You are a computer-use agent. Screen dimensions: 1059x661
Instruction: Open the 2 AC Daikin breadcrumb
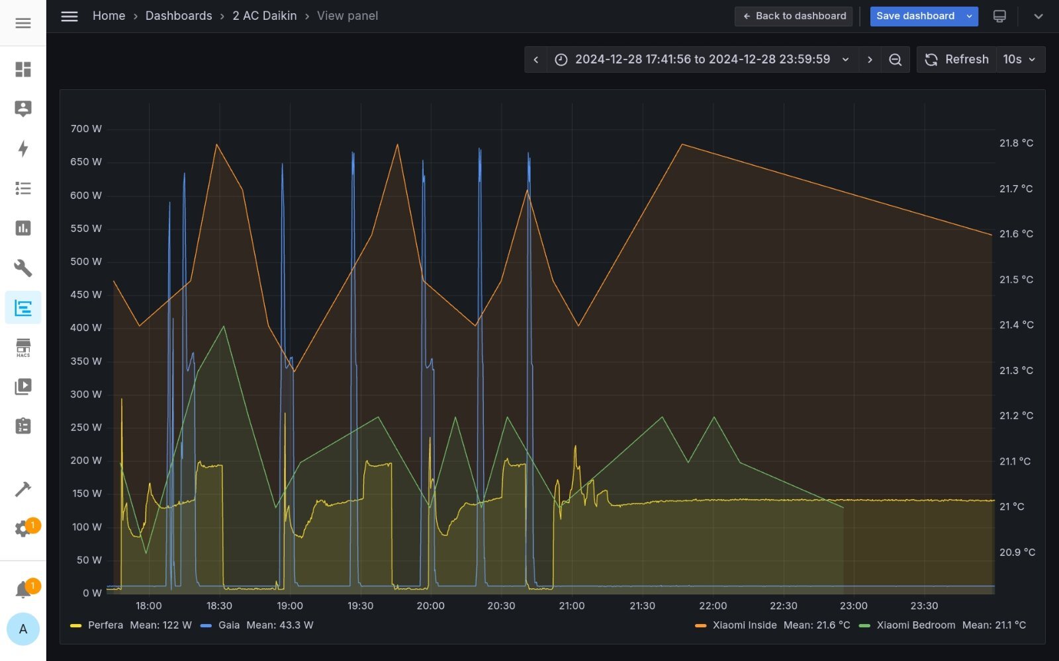pos(264,16)
